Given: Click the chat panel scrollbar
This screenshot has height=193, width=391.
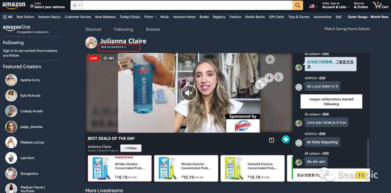Looking at the screenshot, I should point(368,153).
